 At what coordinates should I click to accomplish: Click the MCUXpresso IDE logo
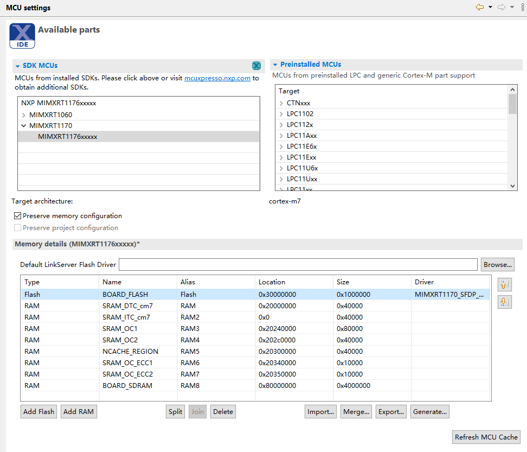pos(22,36)
